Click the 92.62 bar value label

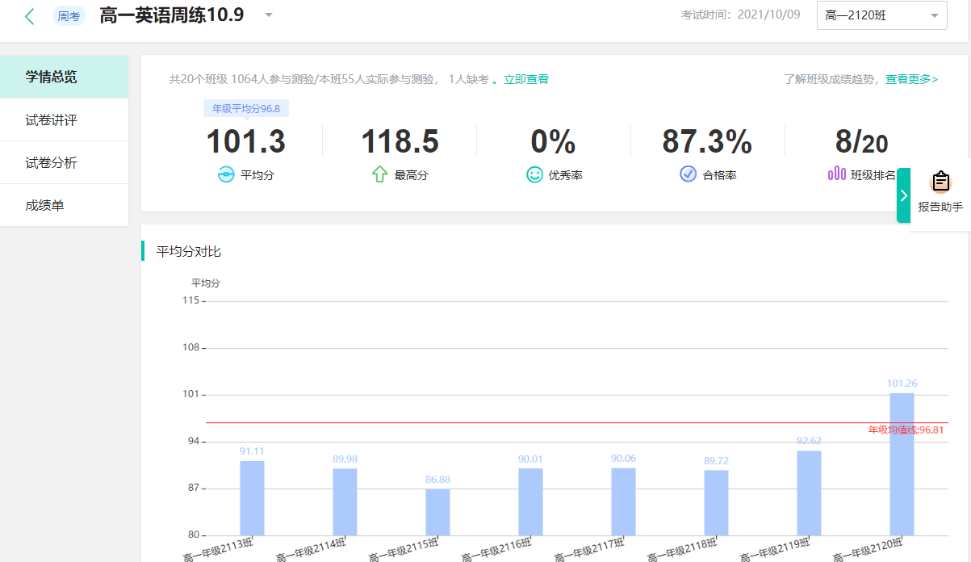[809, 441]
